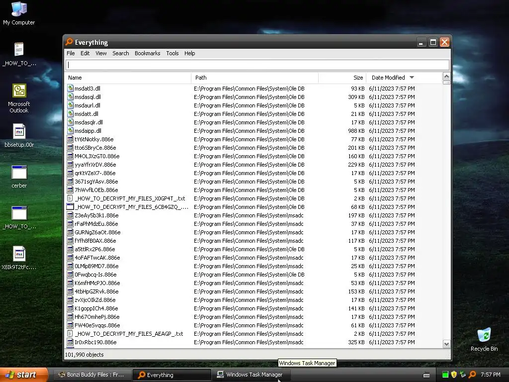The image size is (509, 382).
Task: Click the on-screen keyboard taskbar icon
Action: click(x=426, y=375)
